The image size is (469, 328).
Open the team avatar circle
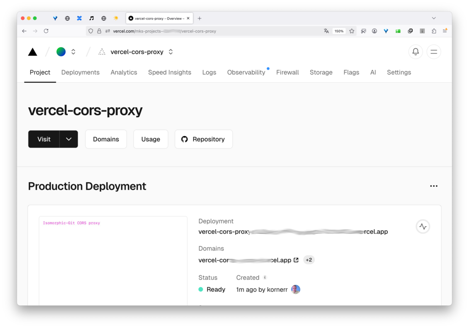click(61, 52)
